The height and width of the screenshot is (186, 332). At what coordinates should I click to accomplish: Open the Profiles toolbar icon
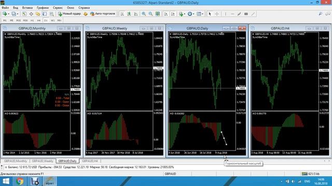point(13,14)
